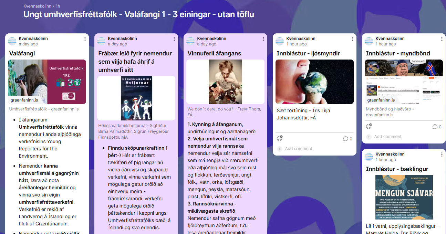Open three-dot menu on Vinnuferli áfangans post
446x234 pixels.
point(263,39)
